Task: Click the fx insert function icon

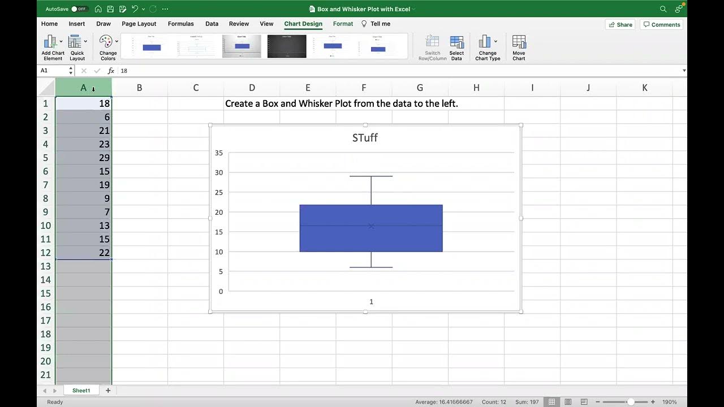Action: [111, 71]
